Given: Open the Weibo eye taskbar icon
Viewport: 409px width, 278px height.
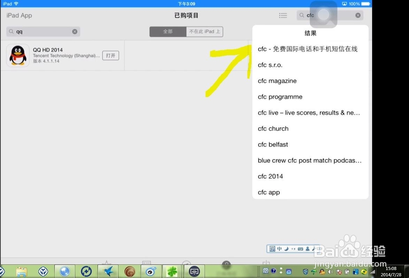Looking at the screenshot, I should [x=151, y=272].
